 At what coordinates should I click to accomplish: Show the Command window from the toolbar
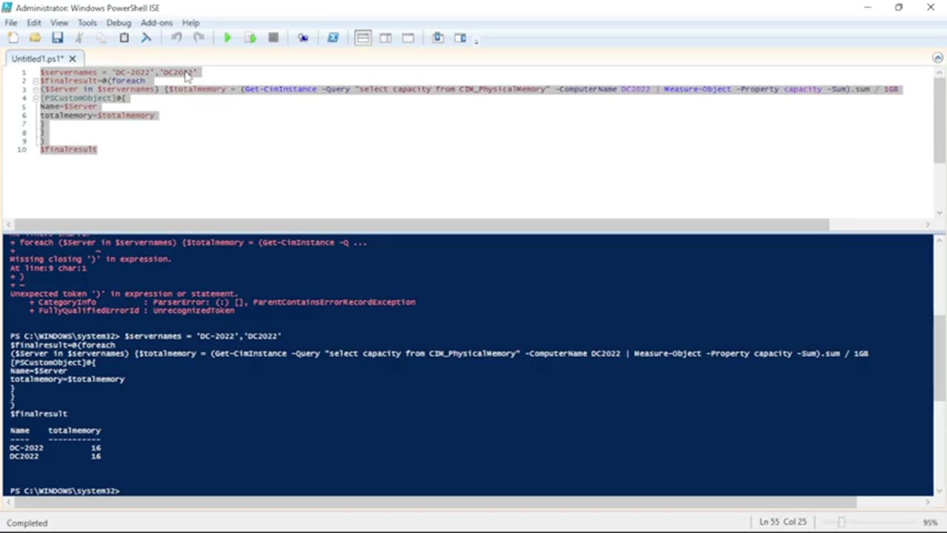click(438, 38)
